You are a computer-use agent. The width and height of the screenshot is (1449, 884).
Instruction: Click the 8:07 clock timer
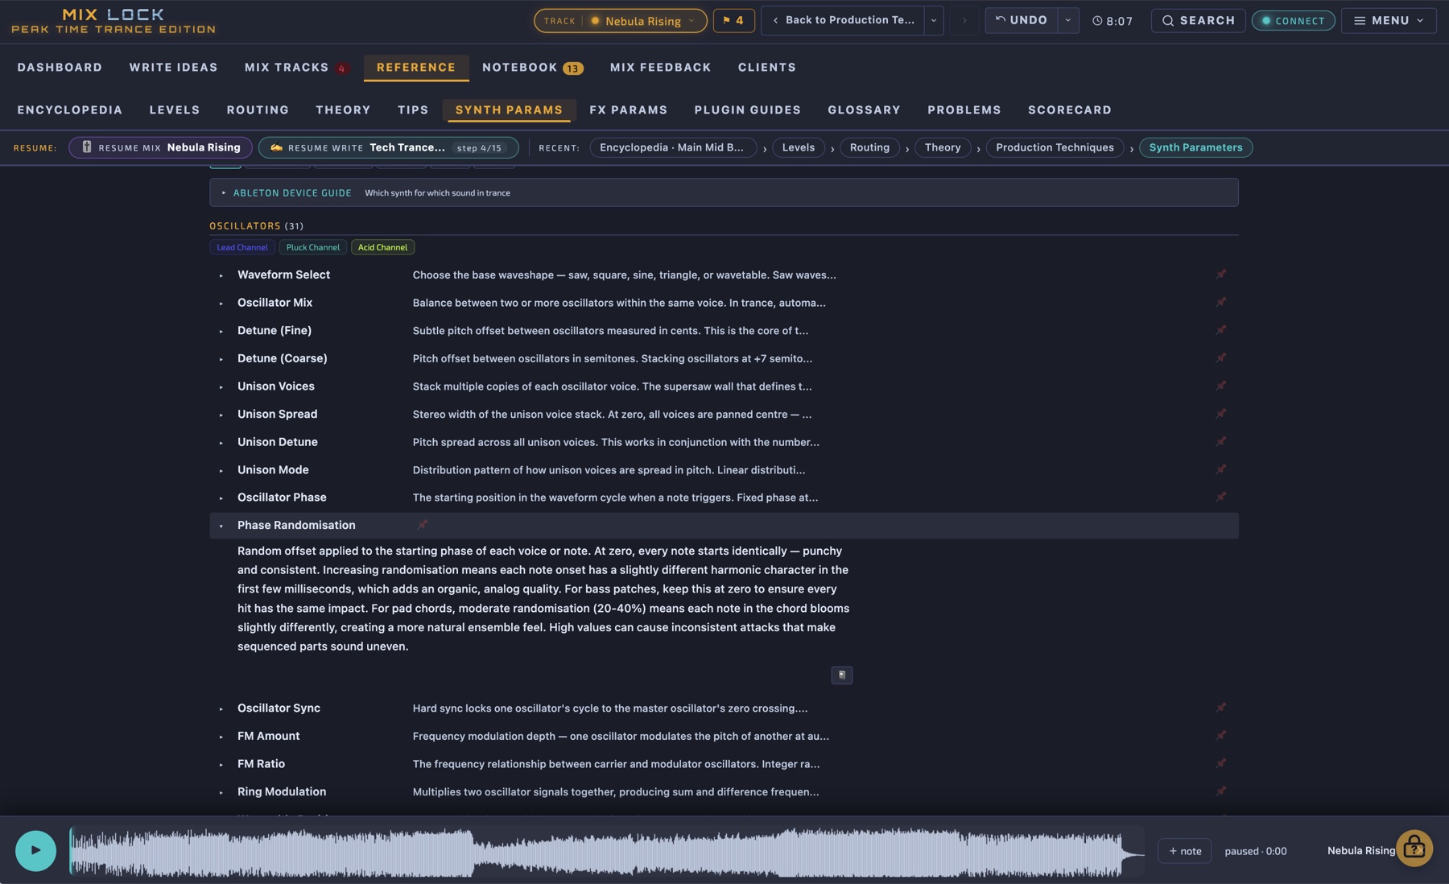1113,21
